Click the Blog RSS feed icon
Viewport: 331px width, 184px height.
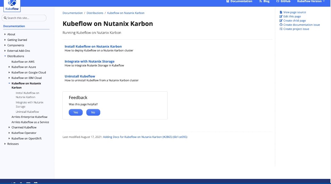[x=261, y=1]
